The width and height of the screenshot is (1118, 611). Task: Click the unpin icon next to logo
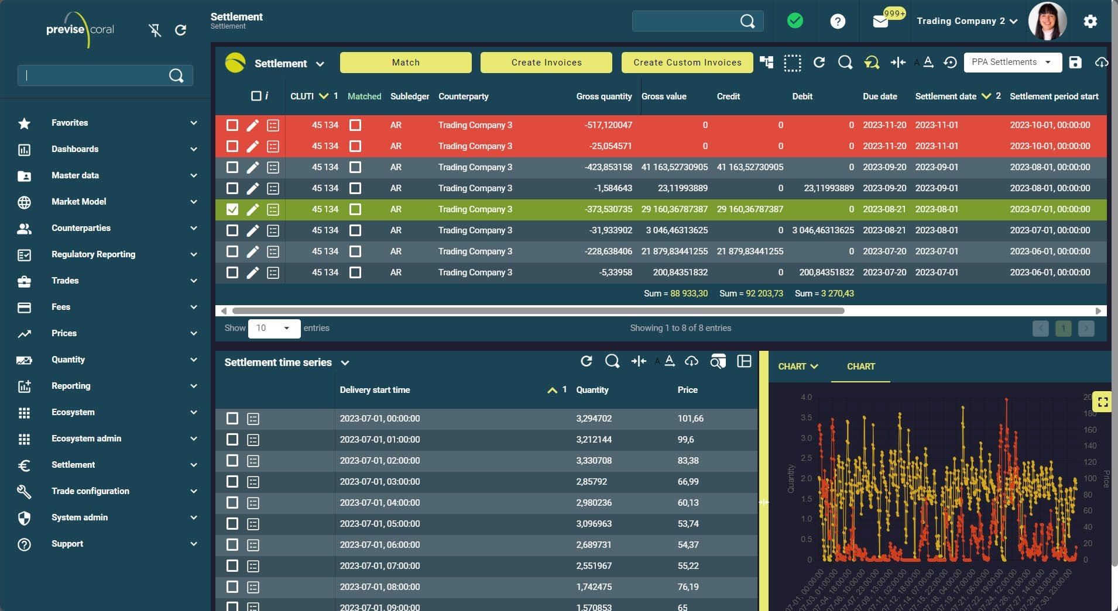pos(155,30)
